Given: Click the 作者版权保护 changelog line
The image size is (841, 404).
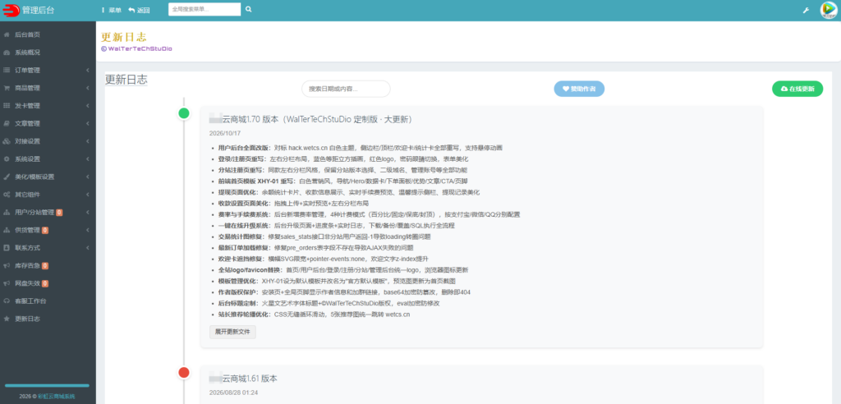Looking at the screenshot, I should click(x=344, y=292).
